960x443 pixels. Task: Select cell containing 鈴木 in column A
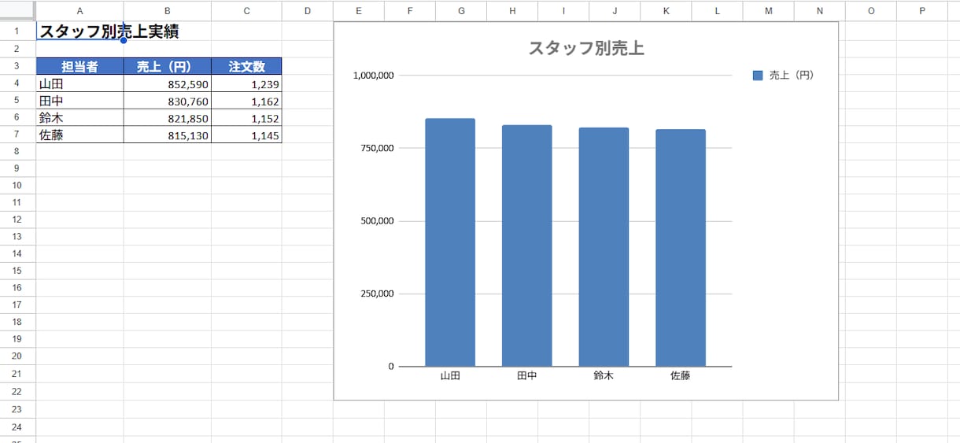(x=79, y=118)
